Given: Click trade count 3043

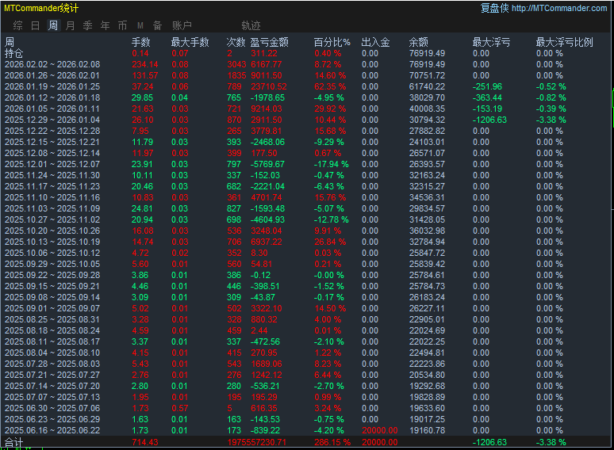Looking at the screenshot, I should (x=236, y=64).
